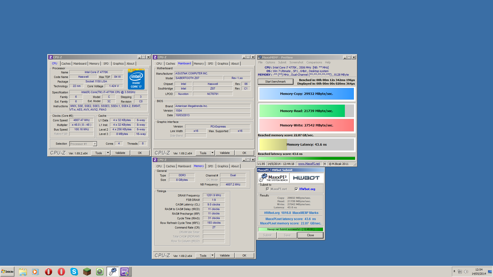Screen dimensions: 493x277
Task: Minimize the MaxxMEM² PreView window
Action: [345, 57]
